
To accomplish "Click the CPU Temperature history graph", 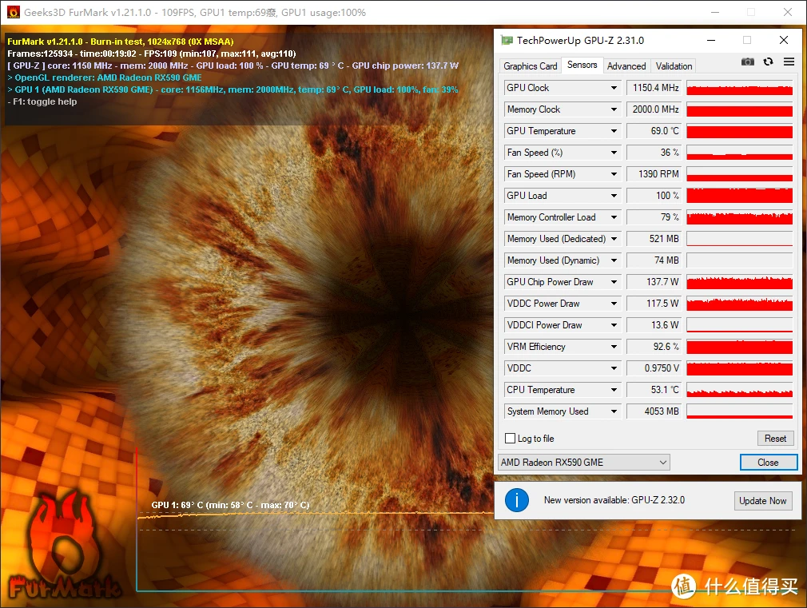I will point(740,390).
